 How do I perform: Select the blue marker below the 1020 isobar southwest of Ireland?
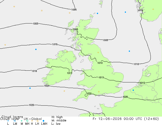coord(30,88)
